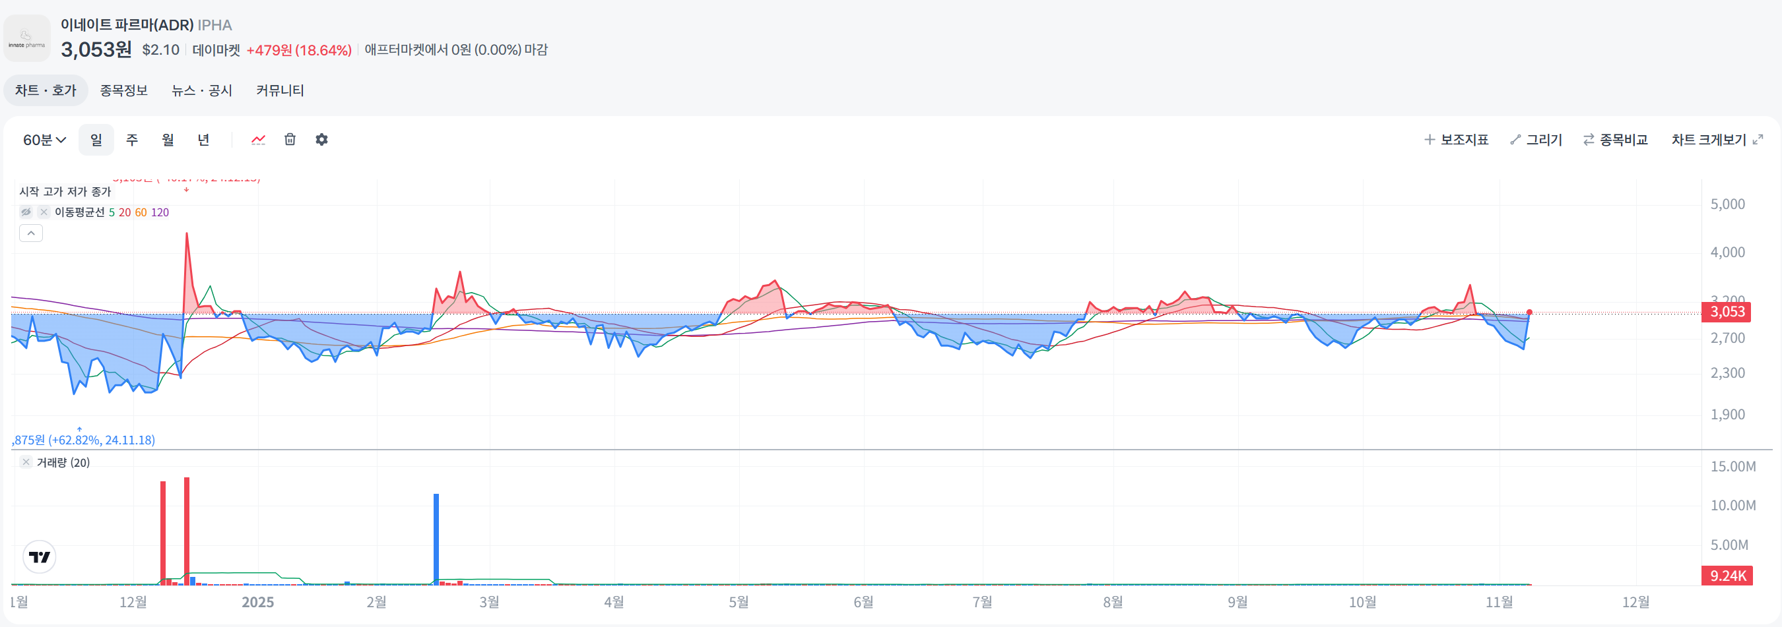Click 종목비교 to compare stocks
Viewport: 1782px width, 627px height.
1615,140
